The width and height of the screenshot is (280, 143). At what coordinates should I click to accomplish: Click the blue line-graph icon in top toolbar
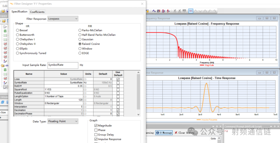click(154, 11)
